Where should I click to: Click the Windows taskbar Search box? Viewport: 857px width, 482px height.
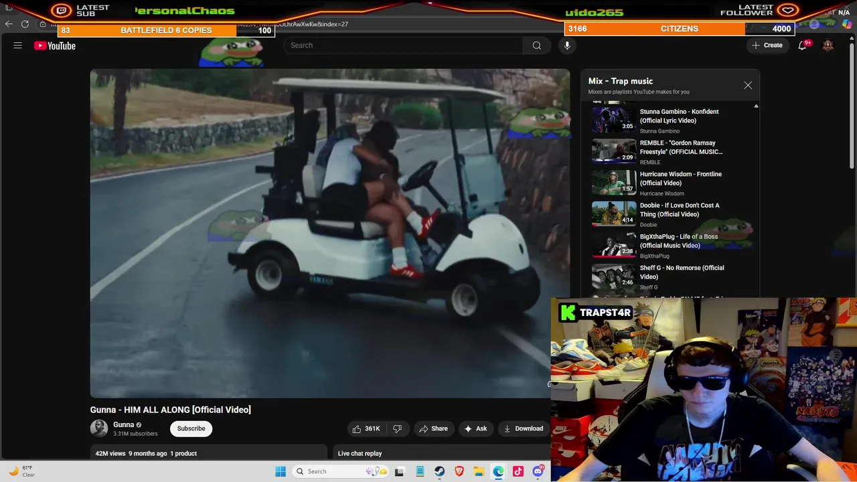coord(339,471)
